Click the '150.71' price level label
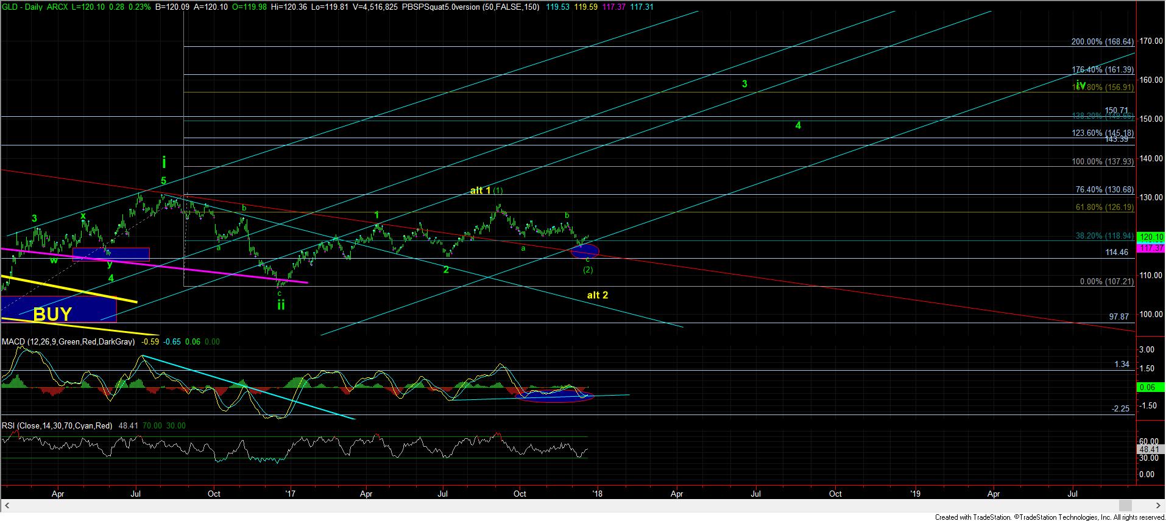 click(1117, 111)
